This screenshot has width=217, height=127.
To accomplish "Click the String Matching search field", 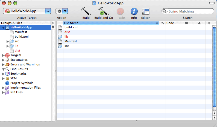I will (190, 11).
